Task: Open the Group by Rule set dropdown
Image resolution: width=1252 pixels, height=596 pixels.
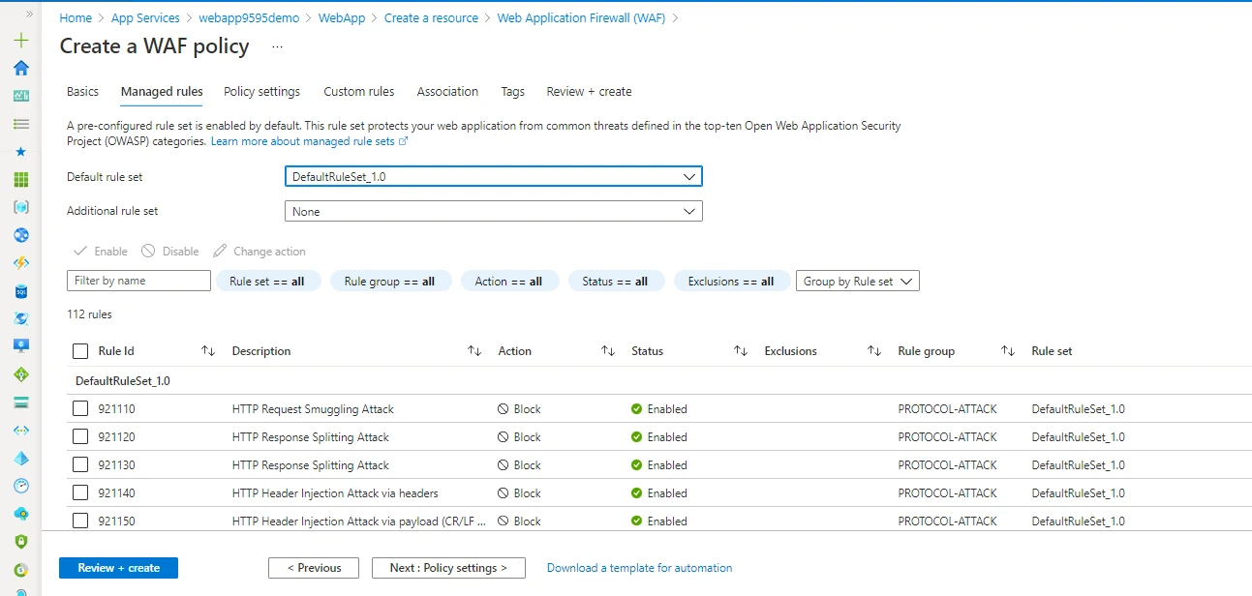Action: point(857,282)
